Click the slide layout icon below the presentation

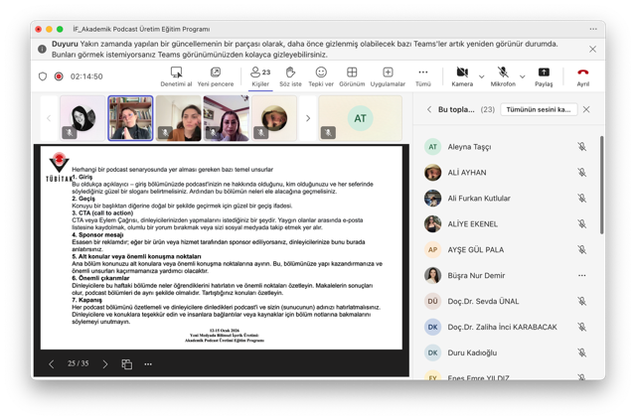click(127, 364)
